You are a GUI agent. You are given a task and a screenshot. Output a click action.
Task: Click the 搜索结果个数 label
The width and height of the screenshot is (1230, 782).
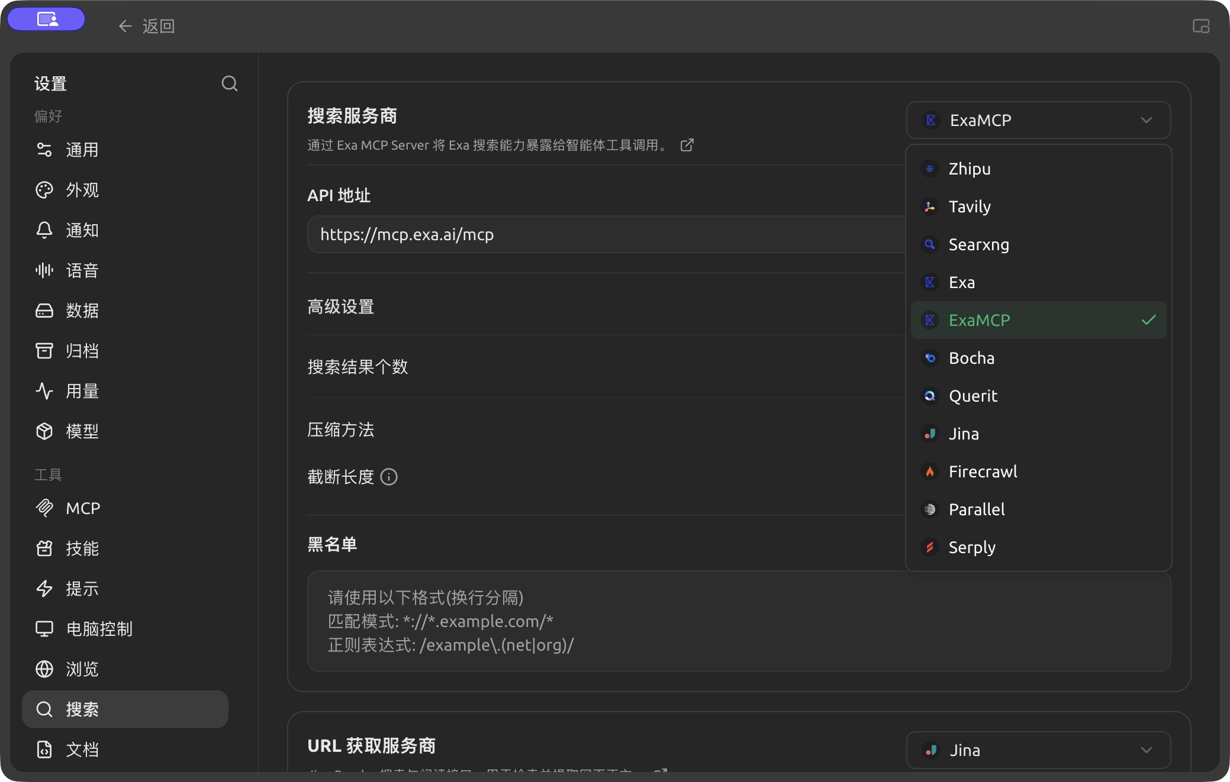358,367
